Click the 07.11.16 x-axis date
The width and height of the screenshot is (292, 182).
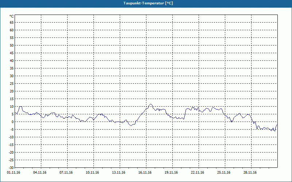click(x=66, y=173)
